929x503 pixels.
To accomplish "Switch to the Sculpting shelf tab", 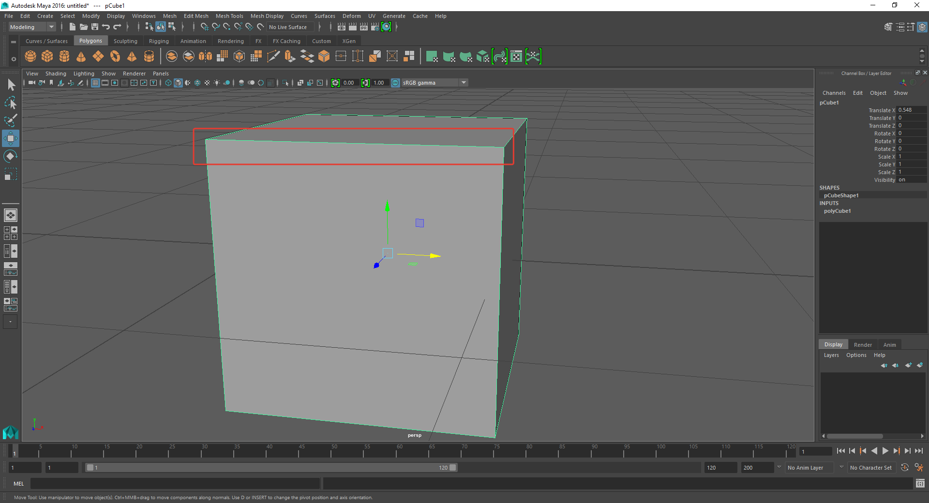I will [125, 41].
